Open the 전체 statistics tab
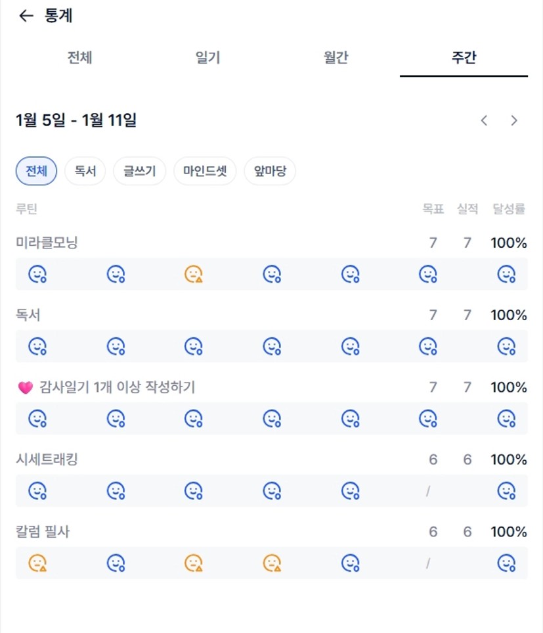 (79, 57)
